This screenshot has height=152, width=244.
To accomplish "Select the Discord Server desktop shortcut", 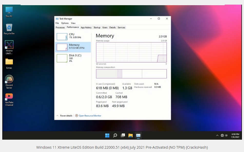I will click(x=9, y=82).
